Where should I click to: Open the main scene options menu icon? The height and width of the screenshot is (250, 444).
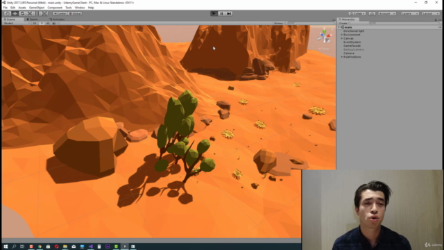click(439, 27)
